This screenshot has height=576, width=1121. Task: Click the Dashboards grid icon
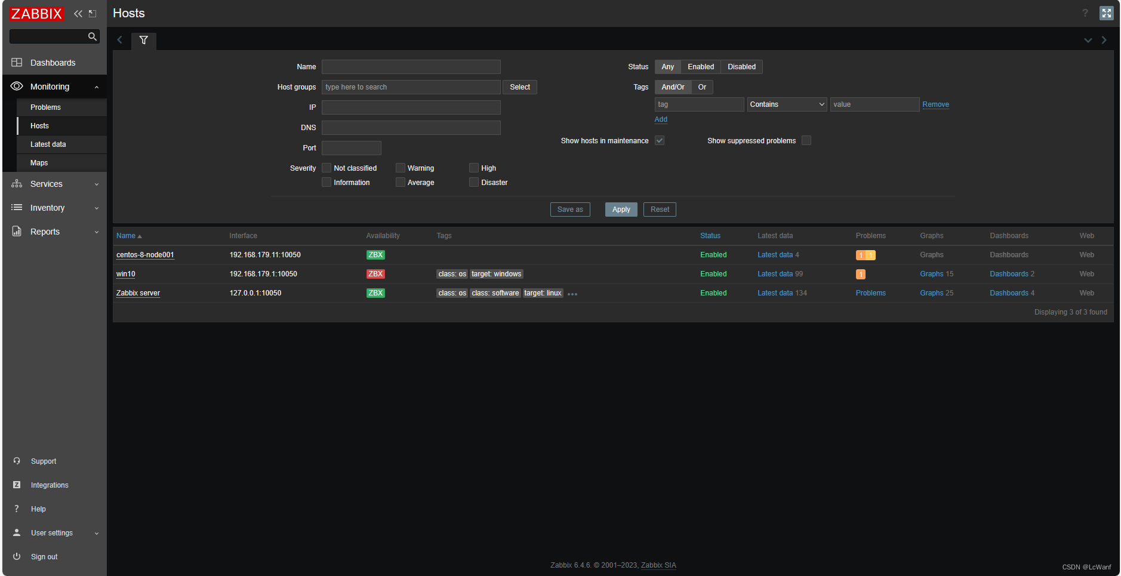(17, 63)
